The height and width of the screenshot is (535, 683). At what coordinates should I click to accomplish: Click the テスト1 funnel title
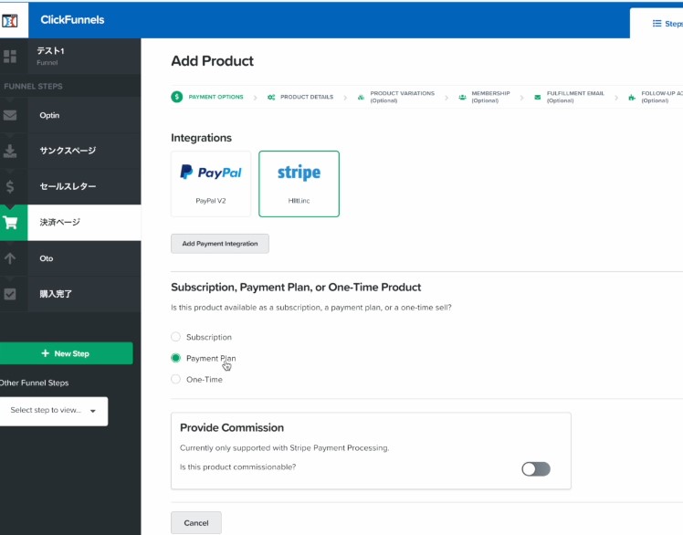tap(50, 51)
